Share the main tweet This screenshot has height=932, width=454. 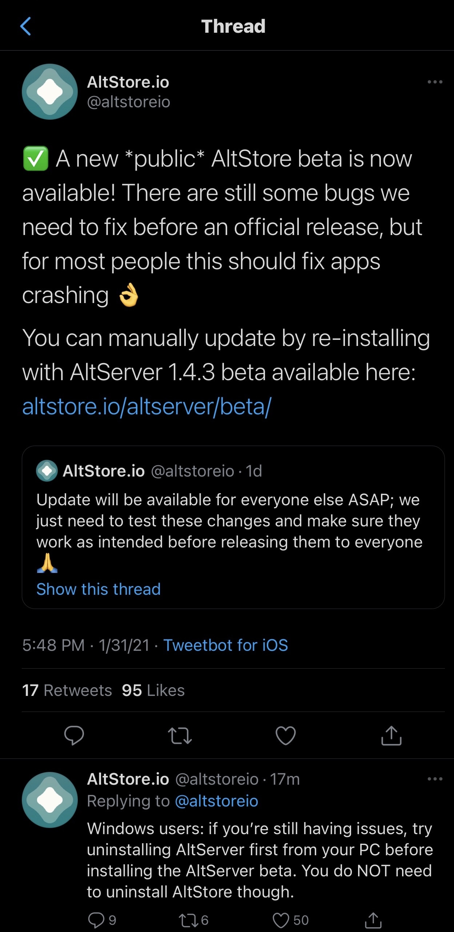(391, 736)
